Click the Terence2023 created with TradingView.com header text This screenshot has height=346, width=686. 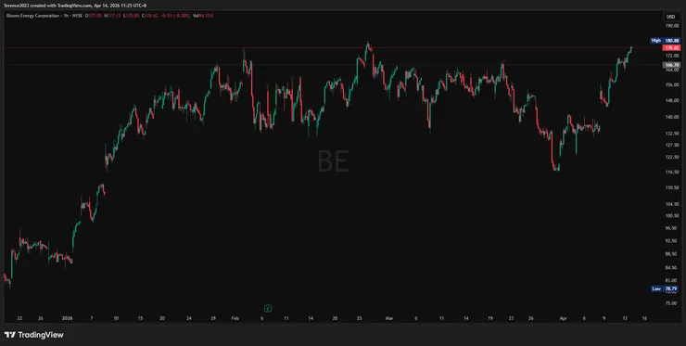click(75, 6)
